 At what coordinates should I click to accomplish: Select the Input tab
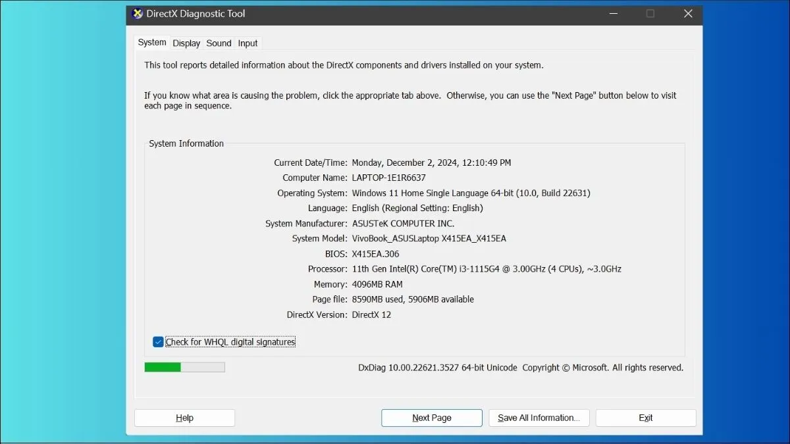pyautogui.click(x=248, y=43)
